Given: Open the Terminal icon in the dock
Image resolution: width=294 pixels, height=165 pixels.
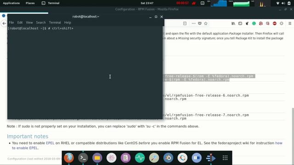Looking at the screenshot, I should pyautogui.click(x=83, y=158).
